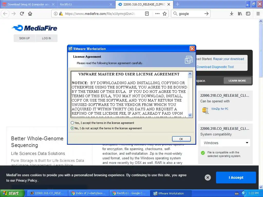Close the 22000.318.CO_RELEASE tab
The height and width of the screenshot is (197, 263).
coord(169,4)
